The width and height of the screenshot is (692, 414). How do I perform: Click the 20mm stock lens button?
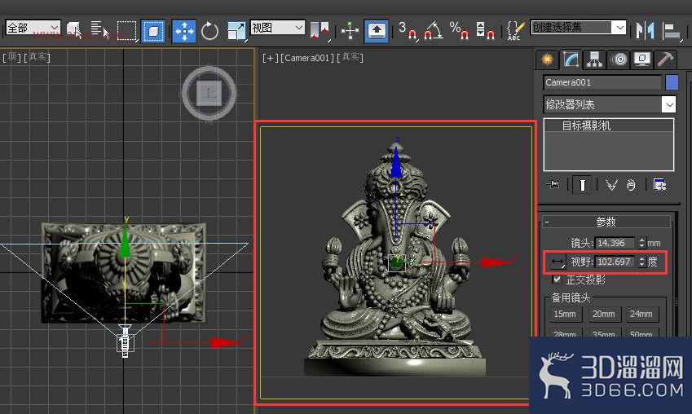click(x=603, y=315)
